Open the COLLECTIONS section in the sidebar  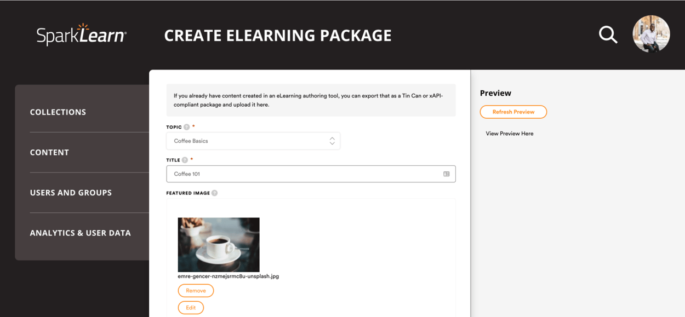coord(58,112)
